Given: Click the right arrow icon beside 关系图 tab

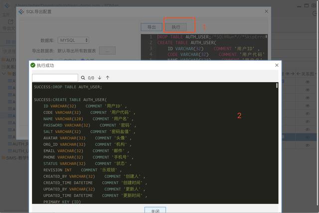Looking at the screenshot, I should tap(293, 74).
